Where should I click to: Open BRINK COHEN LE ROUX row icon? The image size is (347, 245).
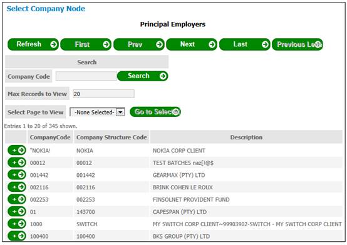pyautogui.click(x=17, y=187)
